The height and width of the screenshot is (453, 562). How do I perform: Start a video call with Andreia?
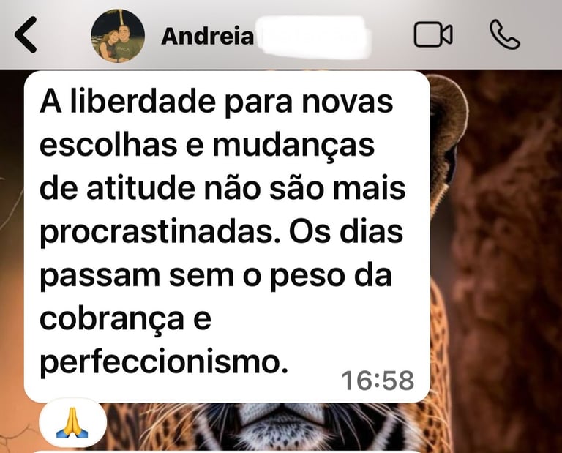pos(433,34)
